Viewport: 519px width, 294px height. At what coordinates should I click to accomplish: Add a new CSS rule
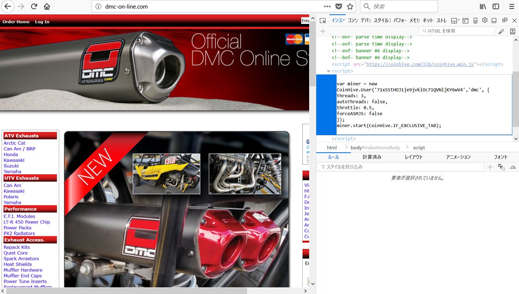click(490, 167)
